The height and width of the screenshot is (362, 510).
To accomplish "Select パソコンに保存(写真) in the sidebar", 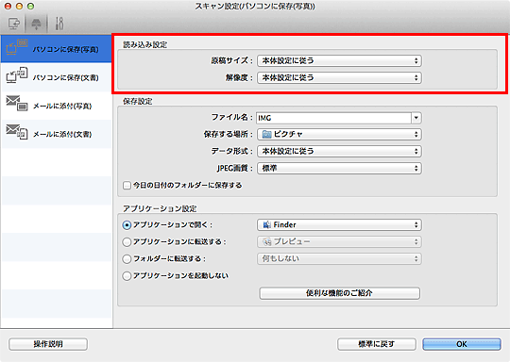I will pyautogui.click(x=57, y=49).
